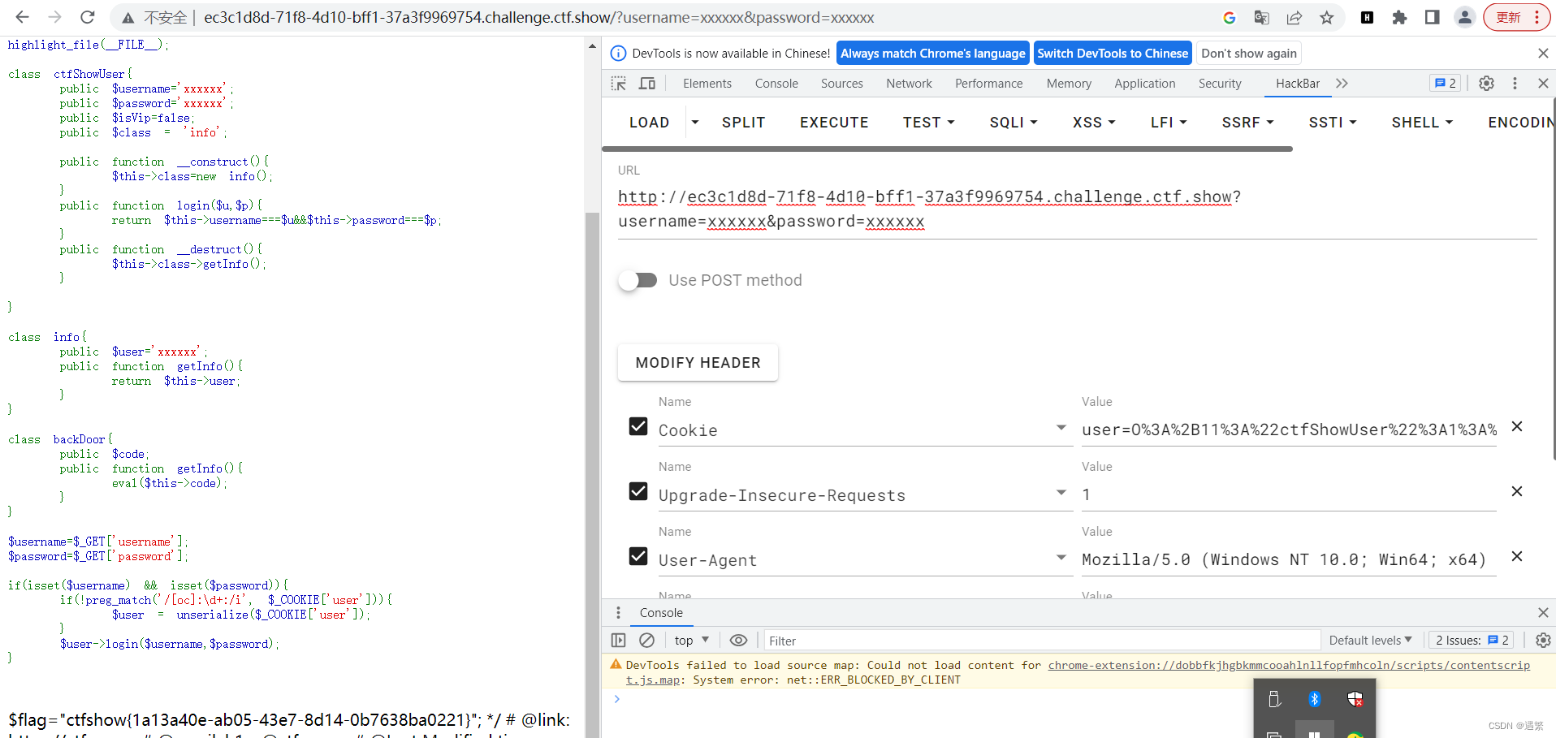Show more DevTools tabs chevron
This screenshot has width=1556, height=738.
(x=1342, y=83)
